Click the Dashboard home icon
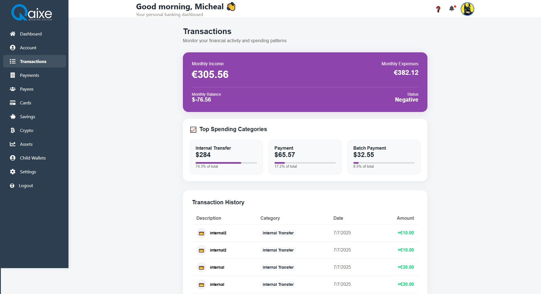Image resolution: width=541 pixels, height=294 pixels. (13, 34)
